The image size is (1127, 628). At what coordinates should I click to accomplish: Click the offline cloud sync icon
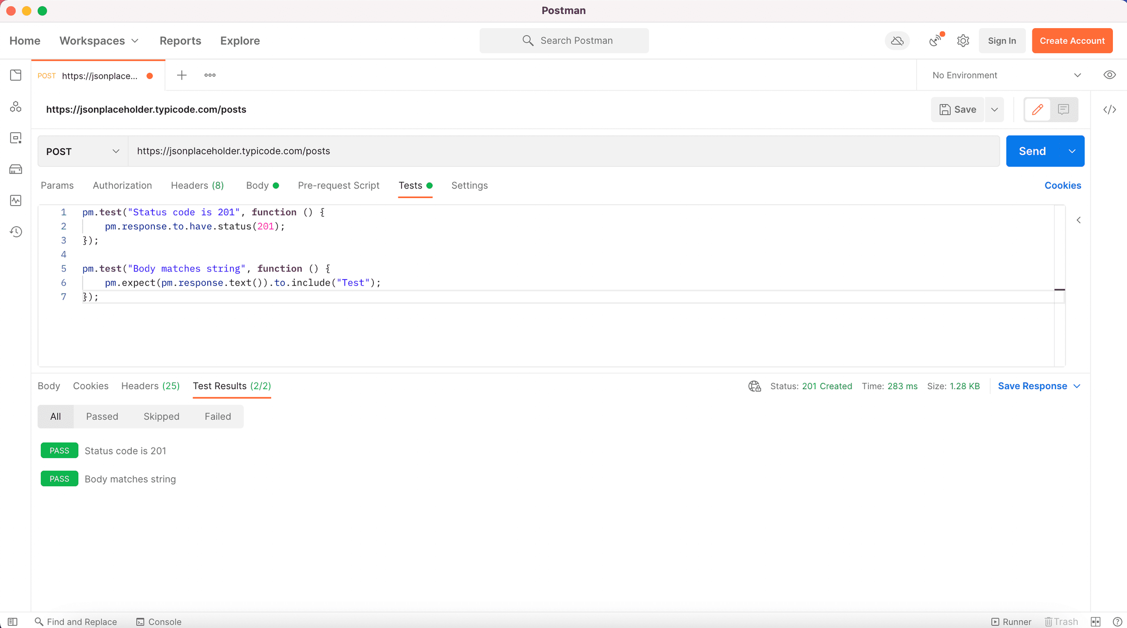click(897, 41)
